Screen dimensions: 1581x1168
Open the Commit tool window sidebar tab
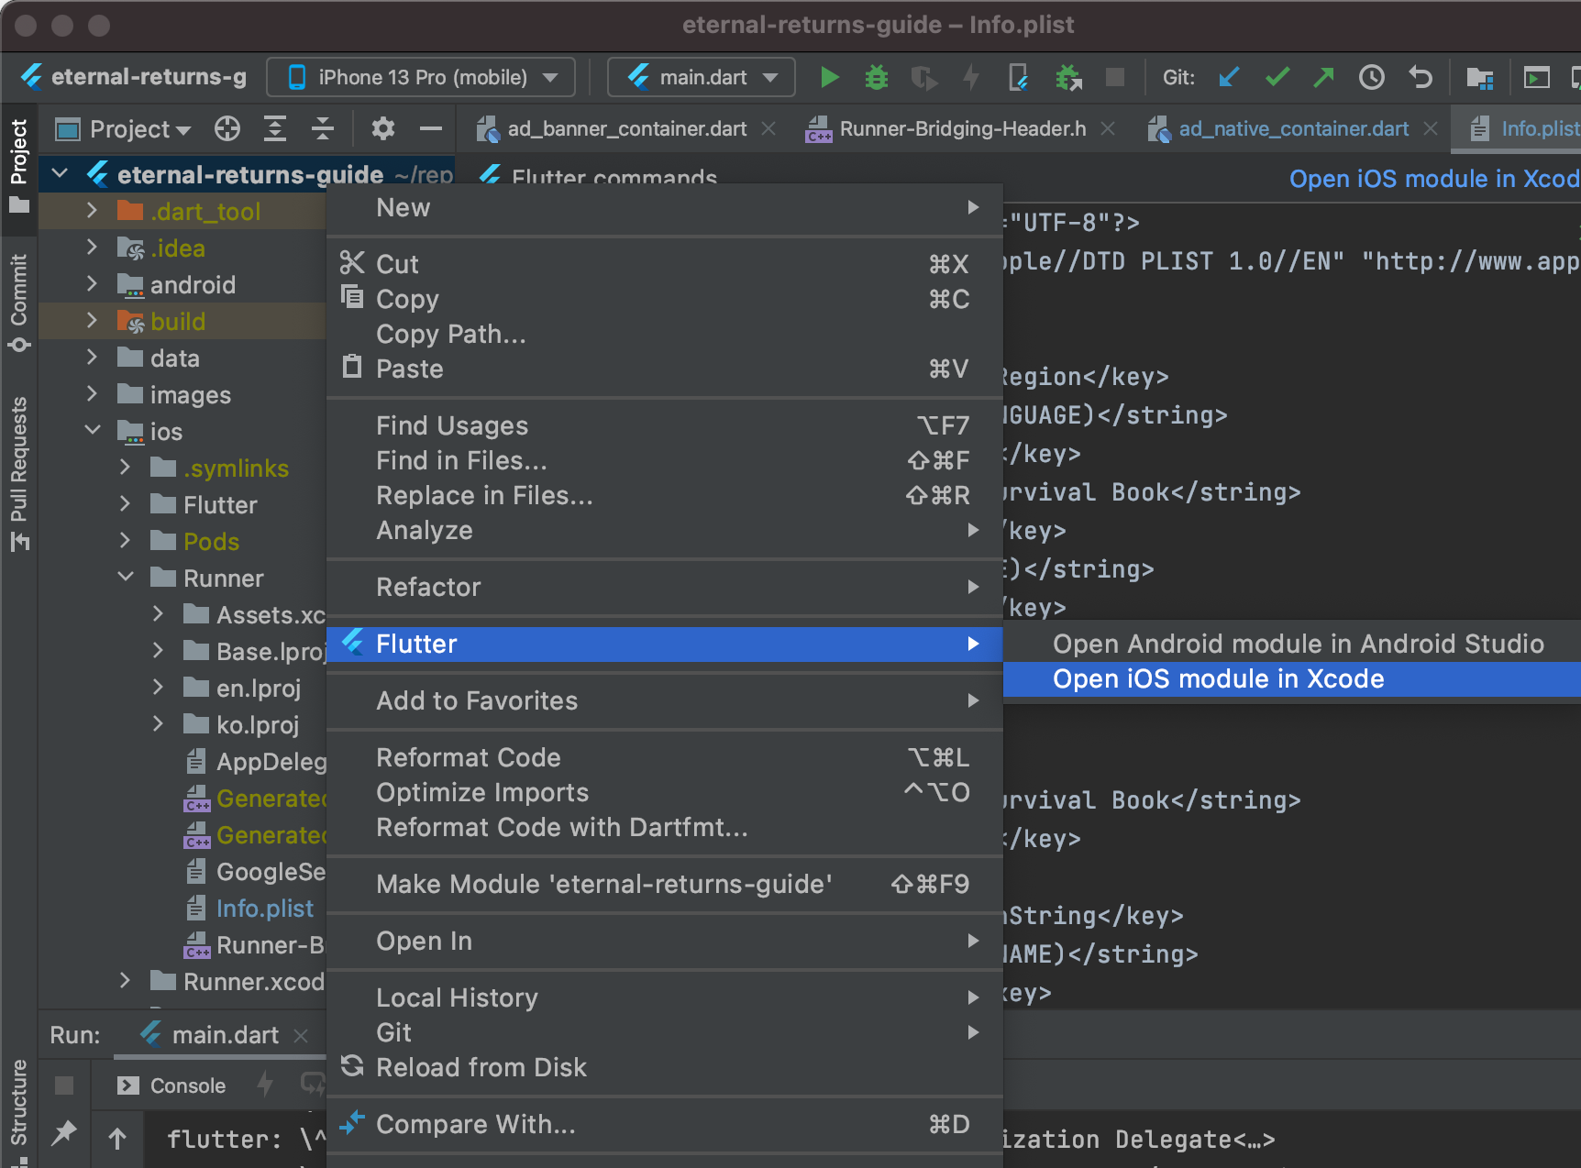[x=19, y=303]
